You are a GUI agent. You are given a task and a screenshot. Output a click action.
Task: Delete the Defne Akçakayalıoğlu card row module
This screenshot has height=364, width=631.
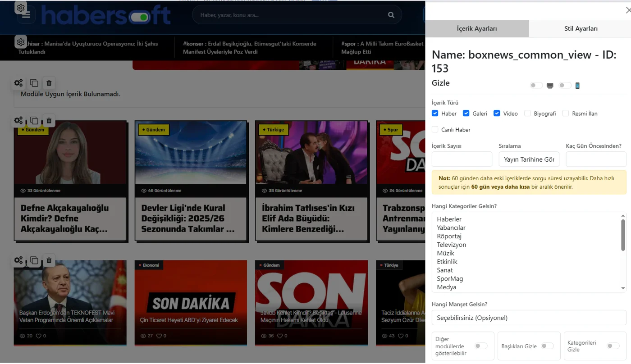(x=49, y=121)
